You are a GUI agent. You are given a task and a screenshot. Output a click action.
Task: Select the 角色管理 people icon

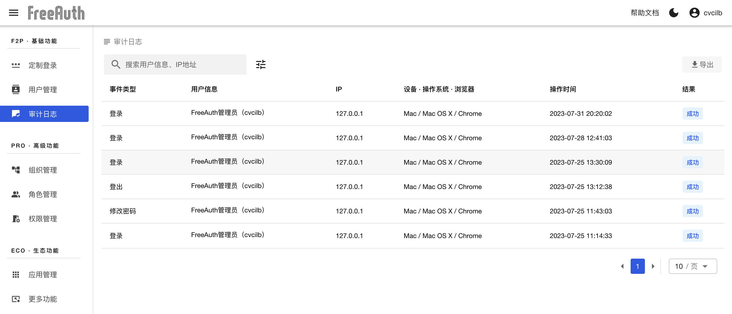click(x=16, y=194)
